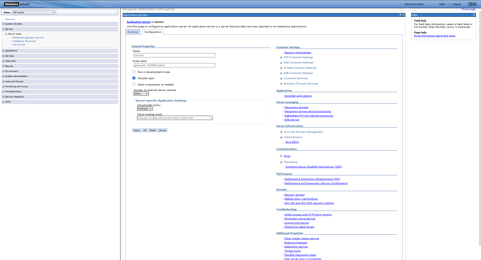Expand the Services navigation section
The image size is (481, 260).
3,56
